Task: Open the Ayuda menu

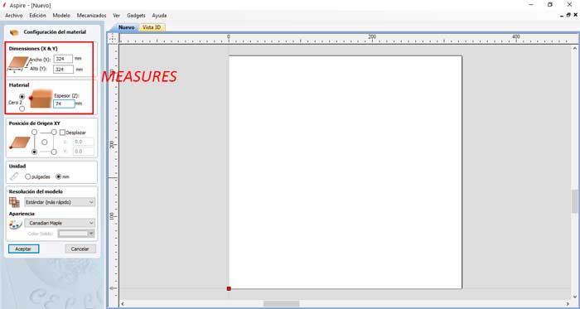Action: [x=159, y=16]
